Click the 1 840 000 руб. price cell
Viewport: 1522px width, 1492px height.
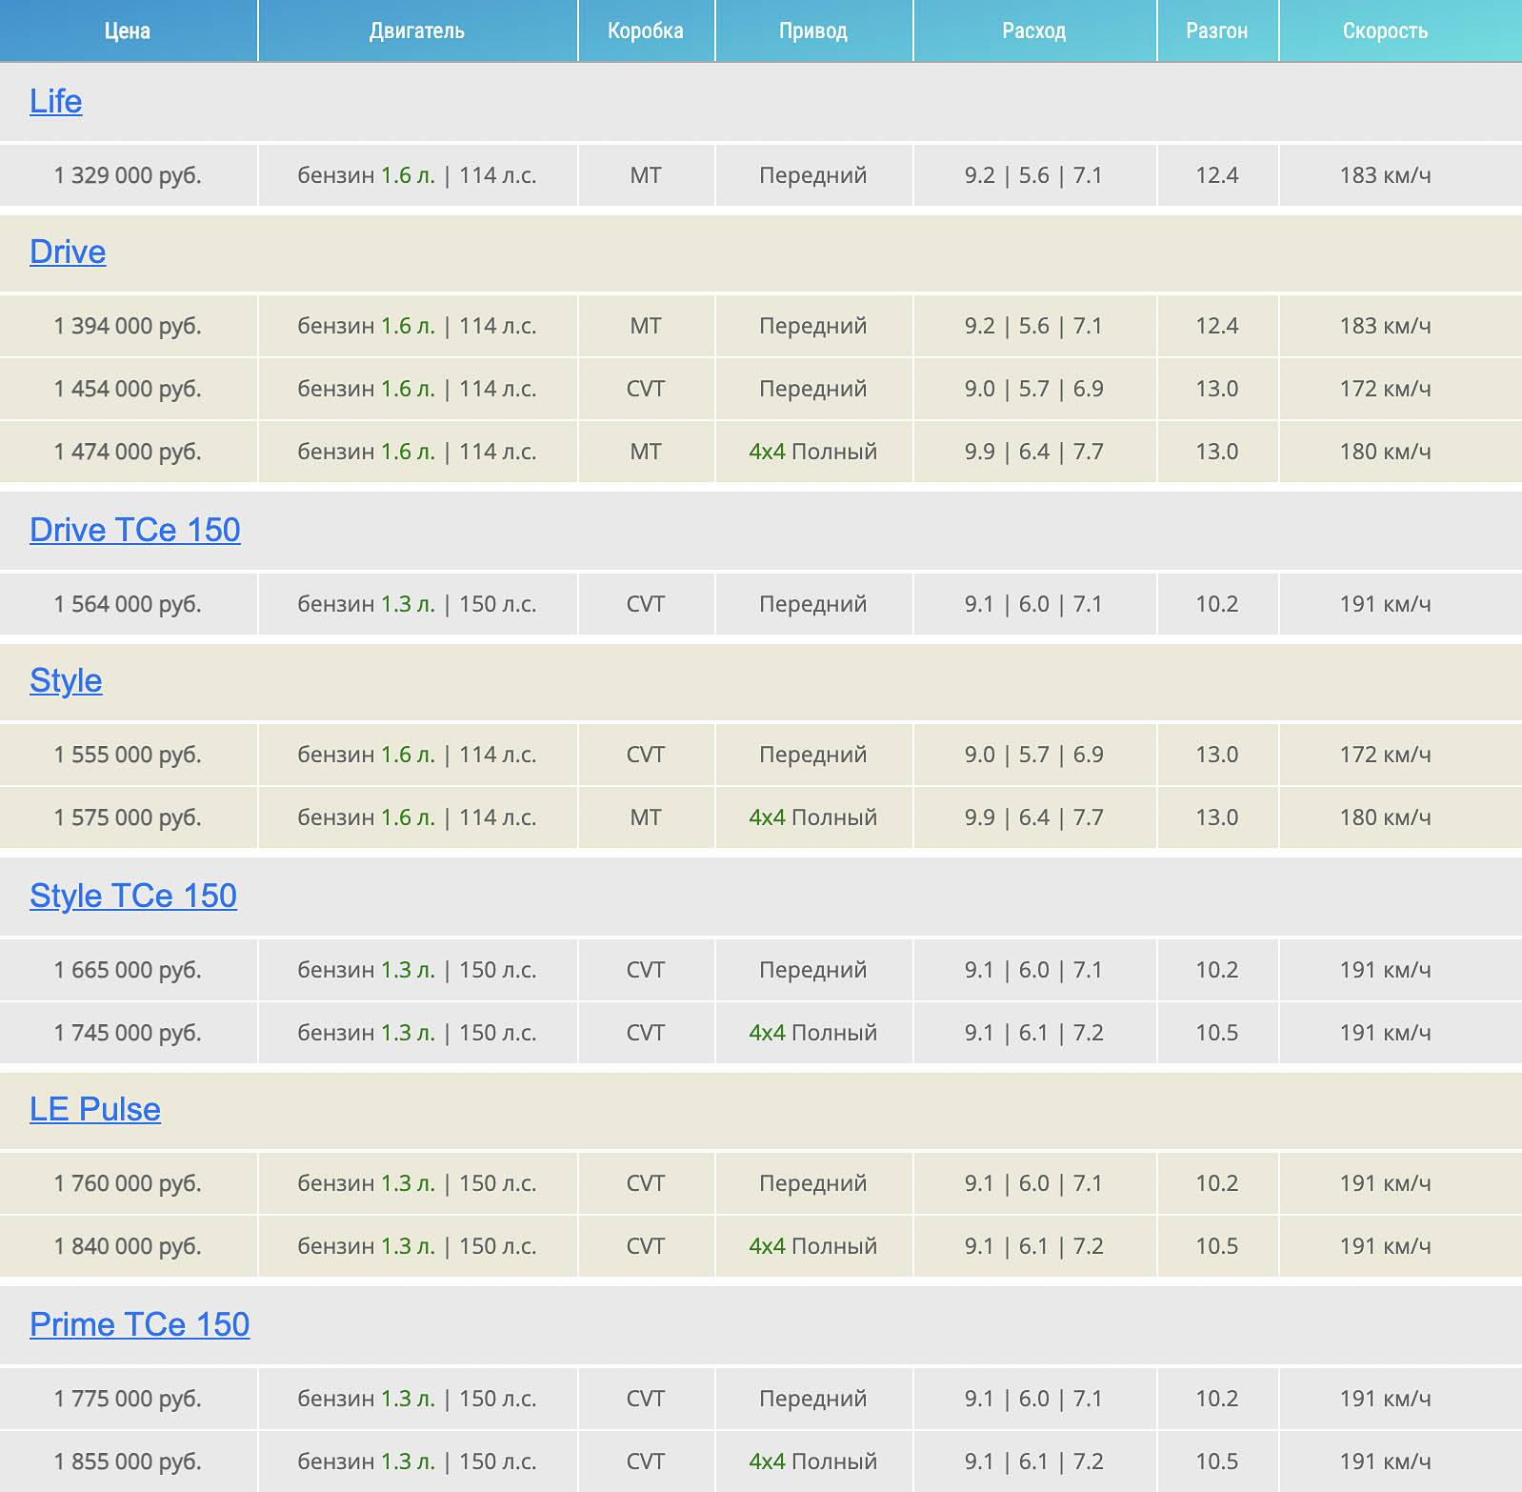[x=128, y=1246]
